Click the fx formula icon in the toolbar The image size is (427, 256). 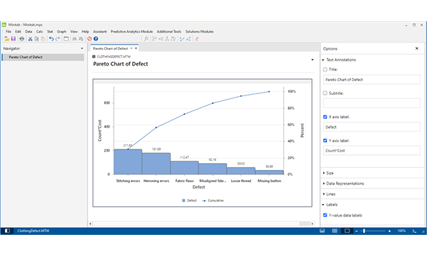pos(146,39)
